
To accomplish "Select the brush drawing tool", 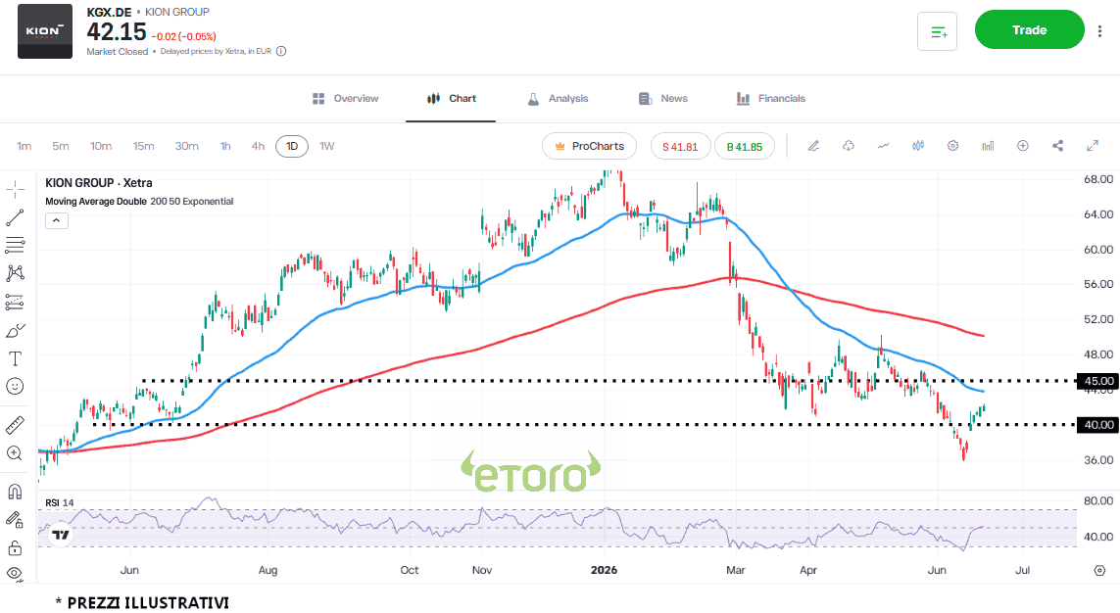I will click(15, 330).
